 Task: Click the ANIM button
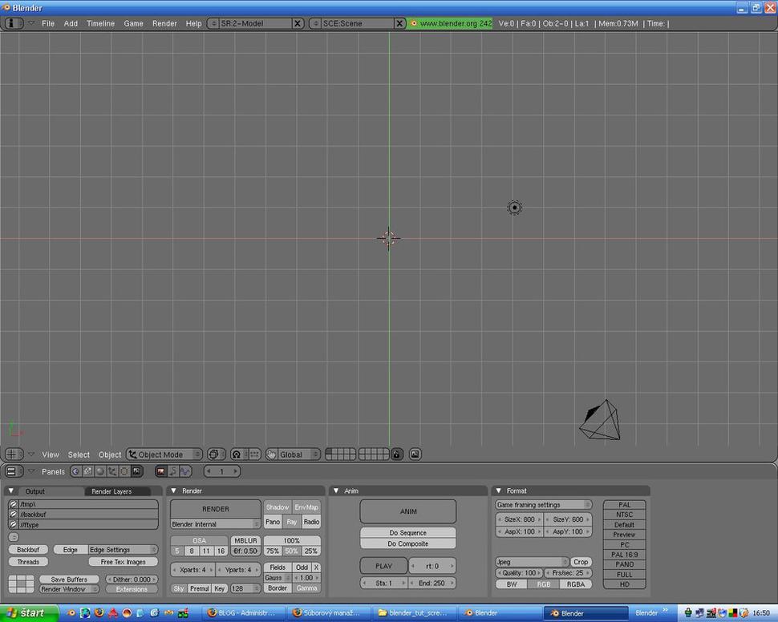[408, 511]
